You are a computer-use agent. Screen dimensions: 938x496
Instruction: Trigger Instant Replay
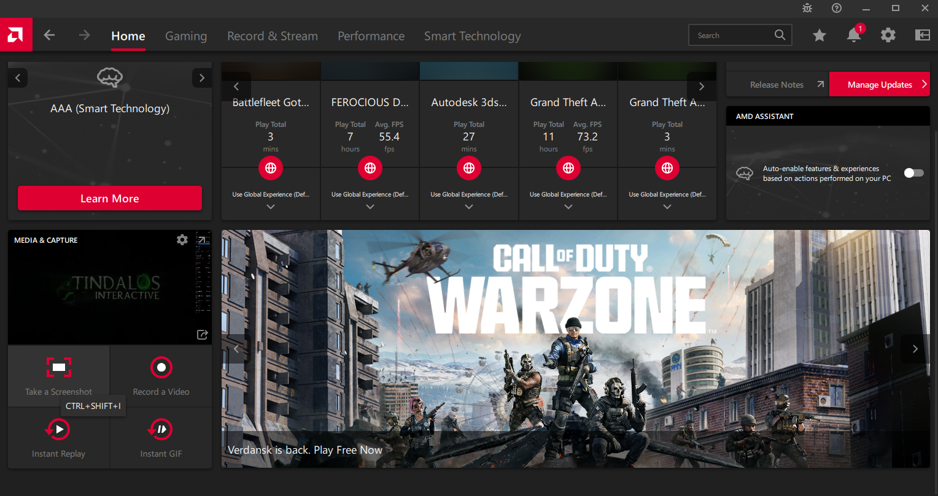59,438
